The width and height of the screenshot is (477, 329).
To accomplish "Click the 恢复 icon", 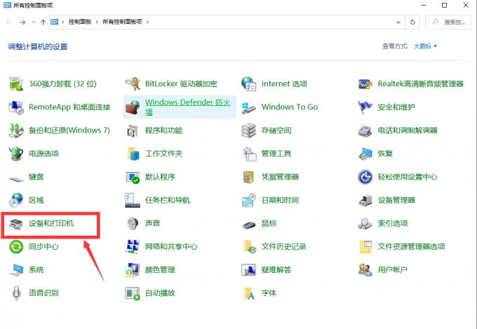I will pyautogui.click(x=365, y=154).
